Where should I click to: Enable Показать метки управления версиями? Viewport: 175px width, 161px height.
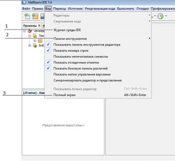coord(82,74)
